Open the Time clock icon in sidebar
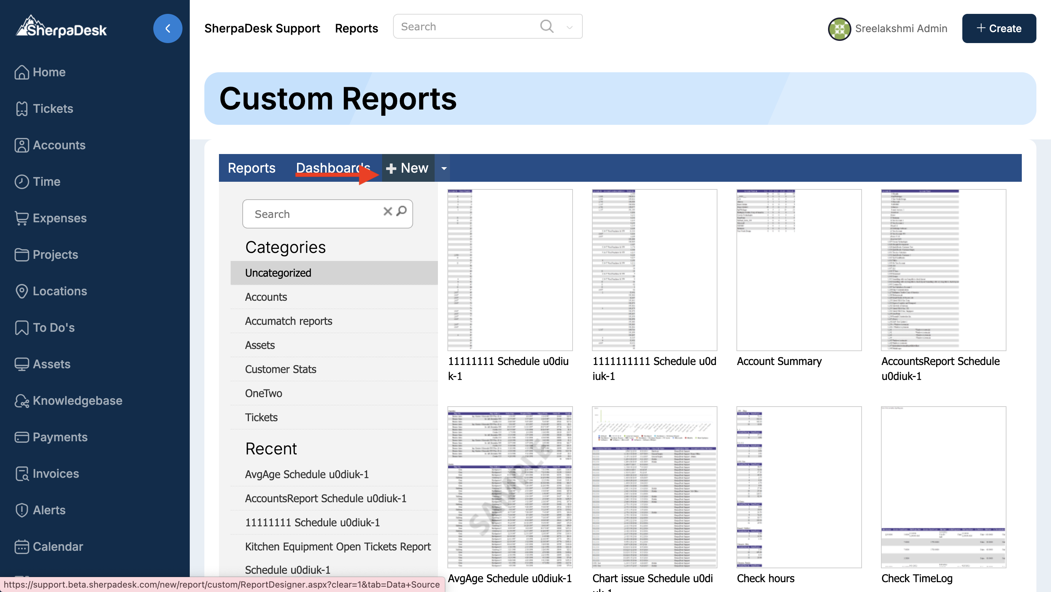1051x592 pixels. (x=22, y=181)
